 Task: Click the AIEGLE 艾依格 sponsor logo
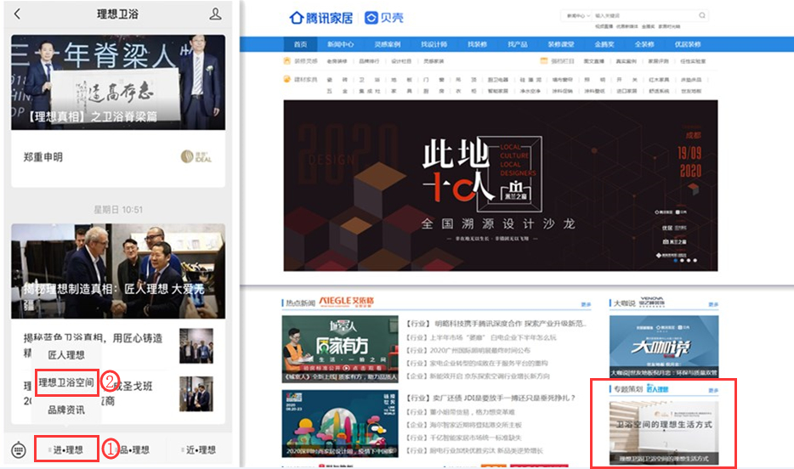[346, 302]
